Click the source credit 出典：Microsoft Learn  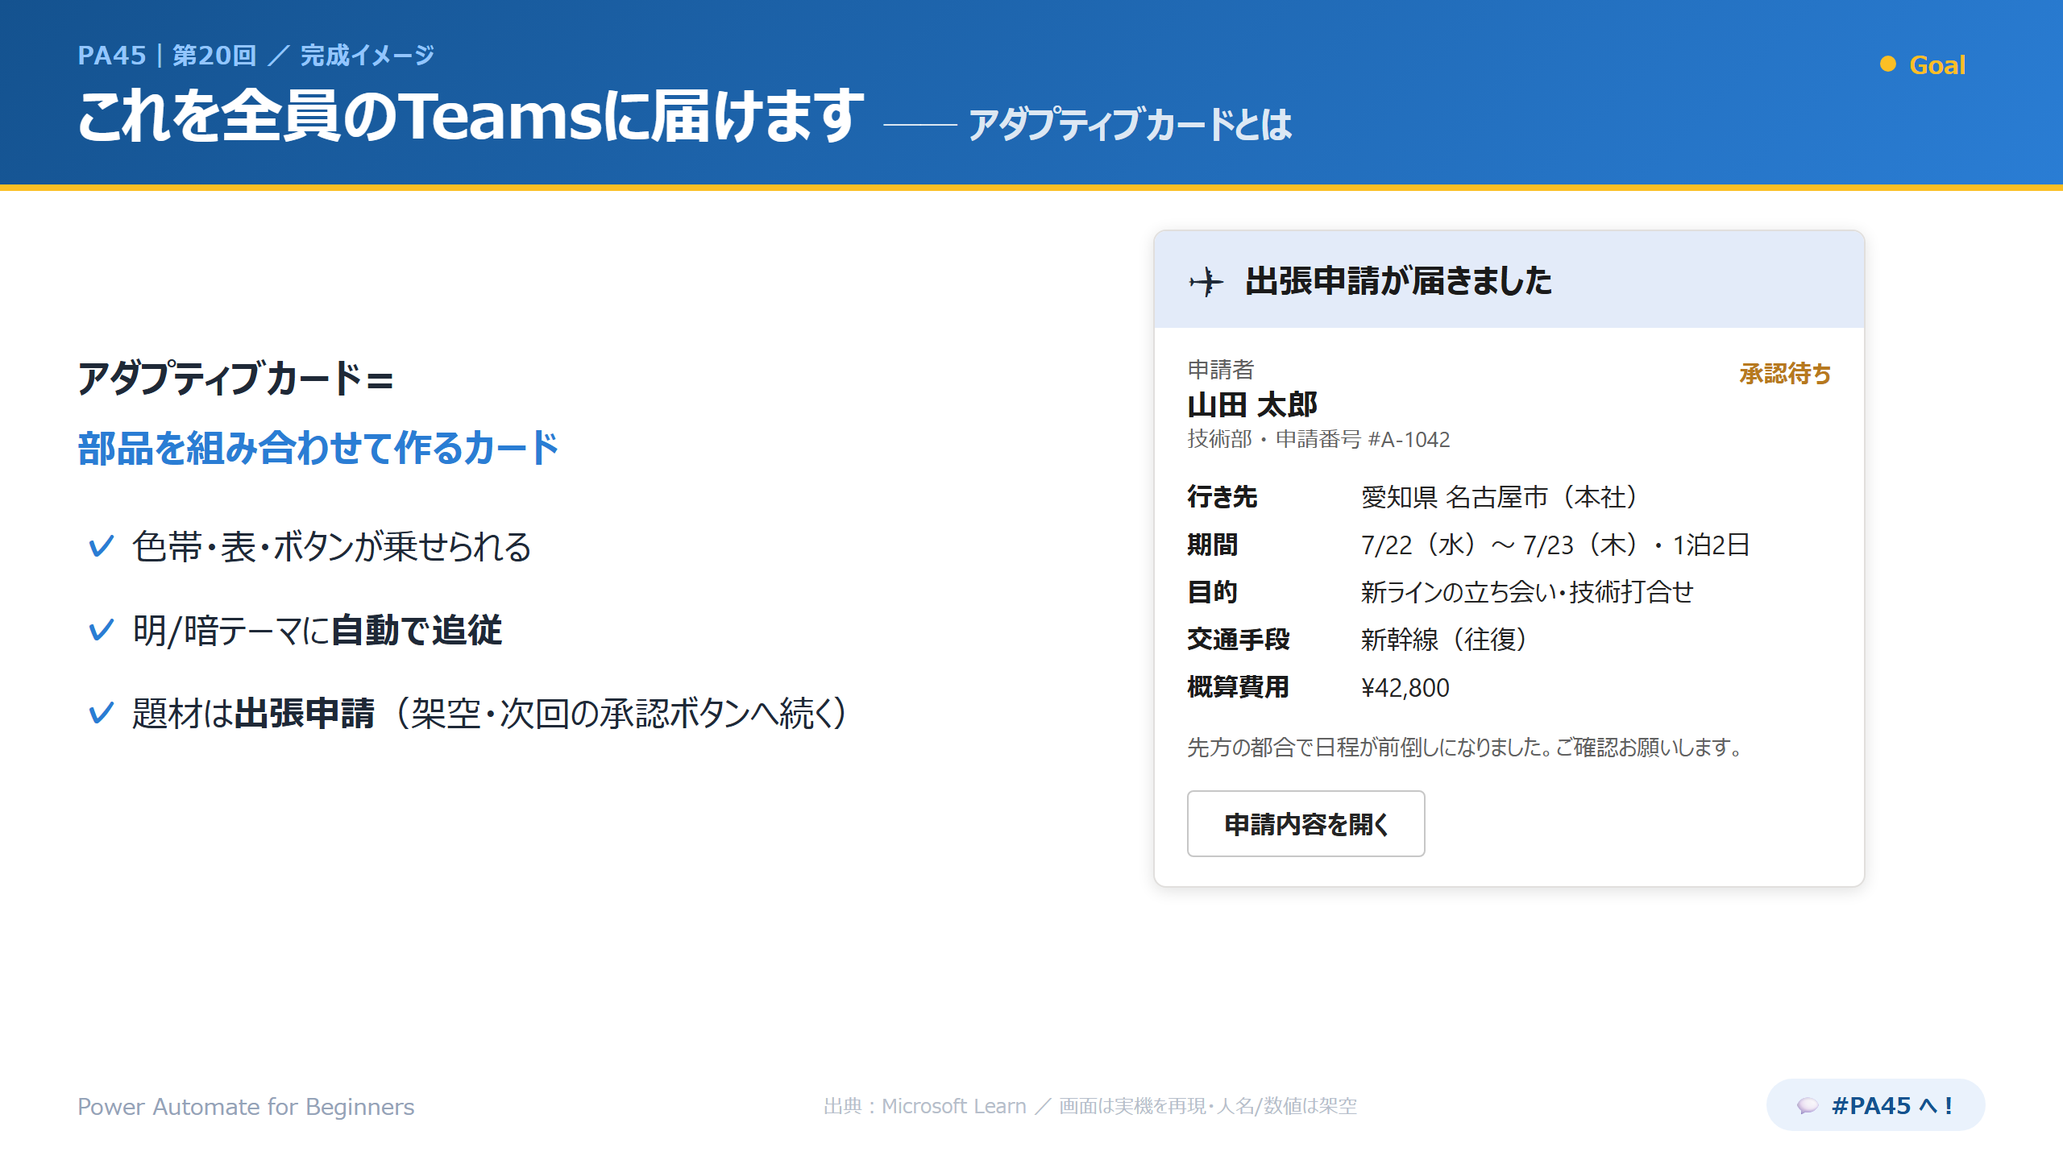tap(925, 1106)
